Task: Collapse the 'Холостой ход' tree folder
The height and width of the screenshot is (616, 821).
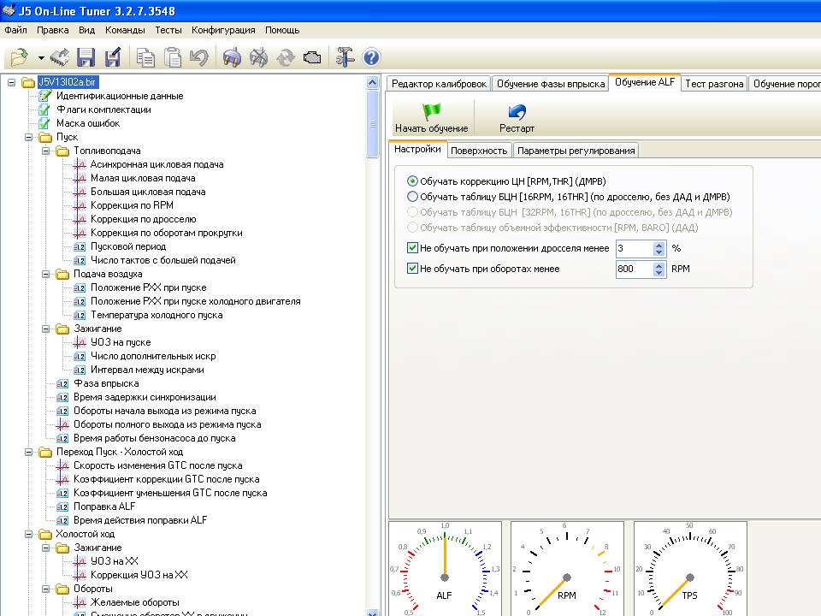Action: [x=29, y=534]
